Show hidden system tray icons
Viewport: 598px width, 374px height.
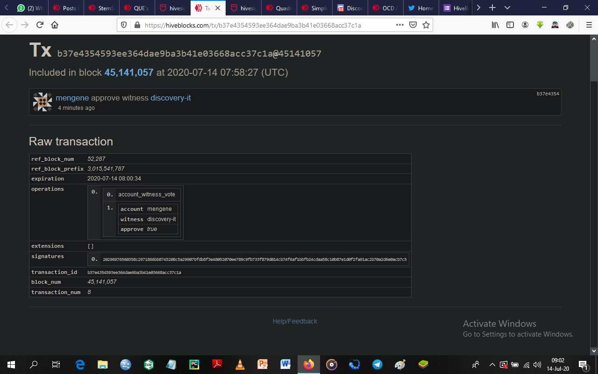point(492,365)
